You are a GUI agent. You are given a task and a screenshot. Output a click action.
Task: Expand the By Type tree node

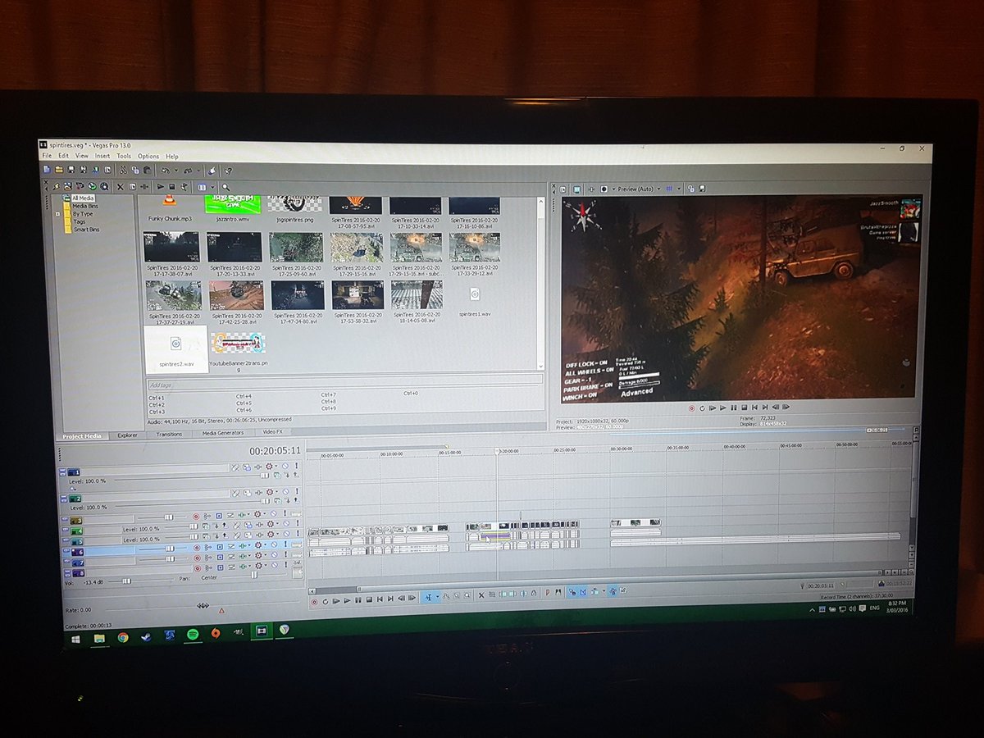[58, 213]
